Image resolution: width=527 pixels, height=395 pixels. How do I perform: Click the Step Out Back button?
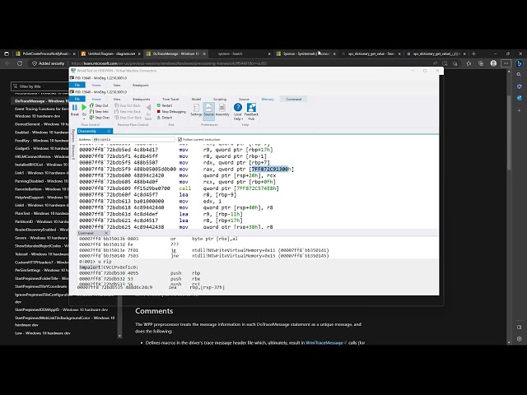pyautogui.click(x=128, y=105)
